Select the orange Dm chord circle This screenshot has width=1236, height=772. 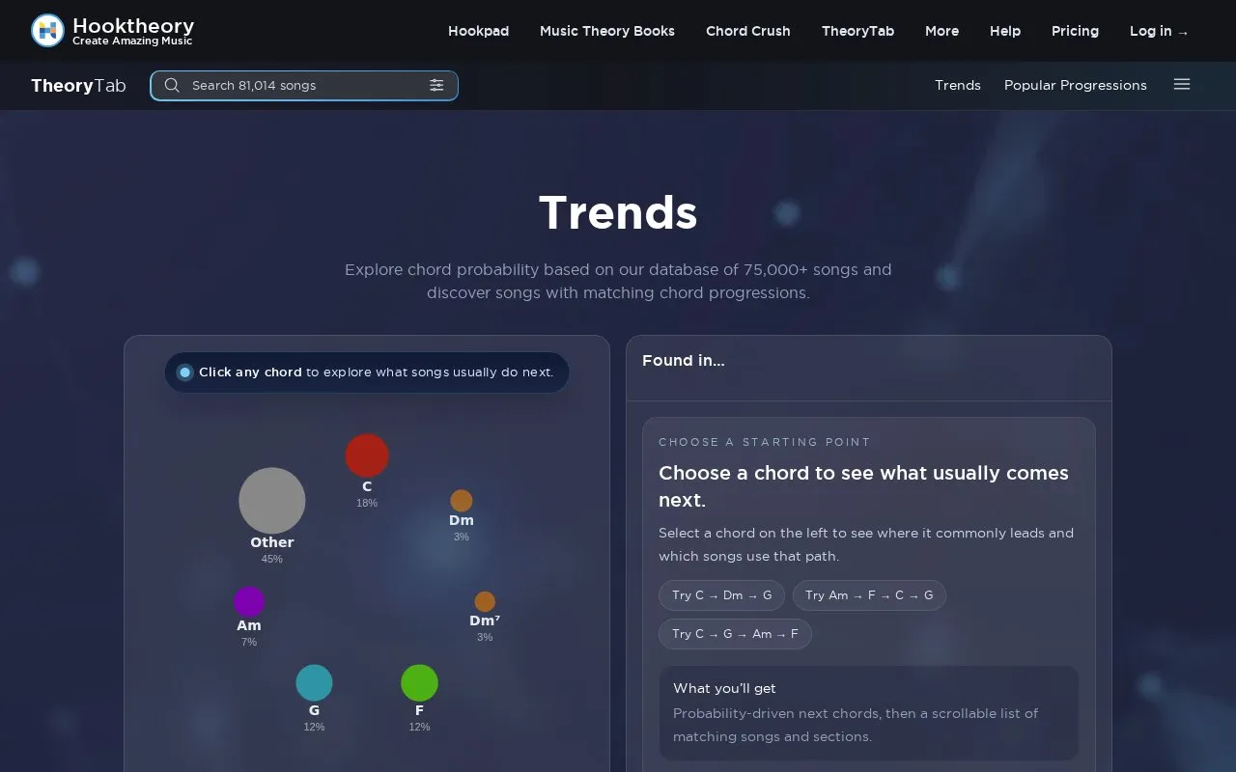point(462,501)
